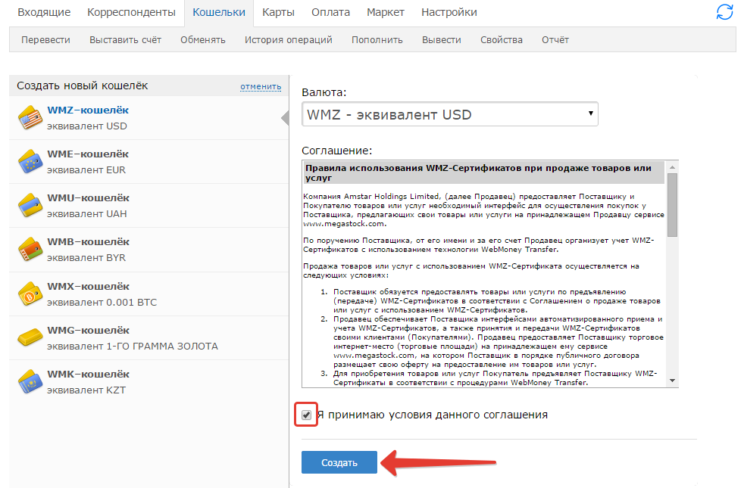Click the 'эквивалент KZT' text
Screen dimensions: 744x488
click(86, 390)
